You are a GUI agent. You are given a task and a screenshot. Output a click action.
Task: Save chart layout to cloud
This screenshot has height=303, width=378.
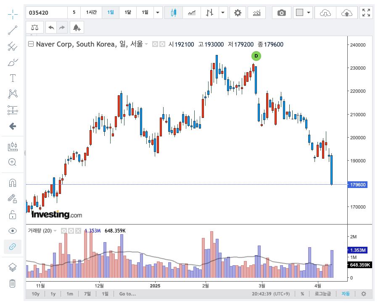346,13
